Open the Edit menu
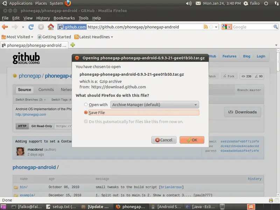Viewport: 280px width, 210px height. (16, 18)
